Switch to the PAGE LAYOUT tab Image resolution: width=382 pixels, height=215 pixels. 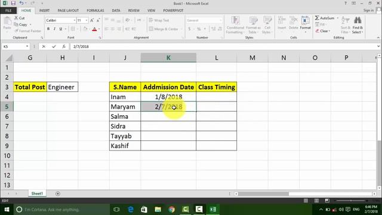tap(68, 11)
